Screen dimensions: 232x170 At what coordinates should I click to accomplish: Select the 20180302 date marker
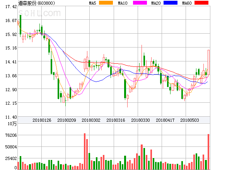point(91,120)
